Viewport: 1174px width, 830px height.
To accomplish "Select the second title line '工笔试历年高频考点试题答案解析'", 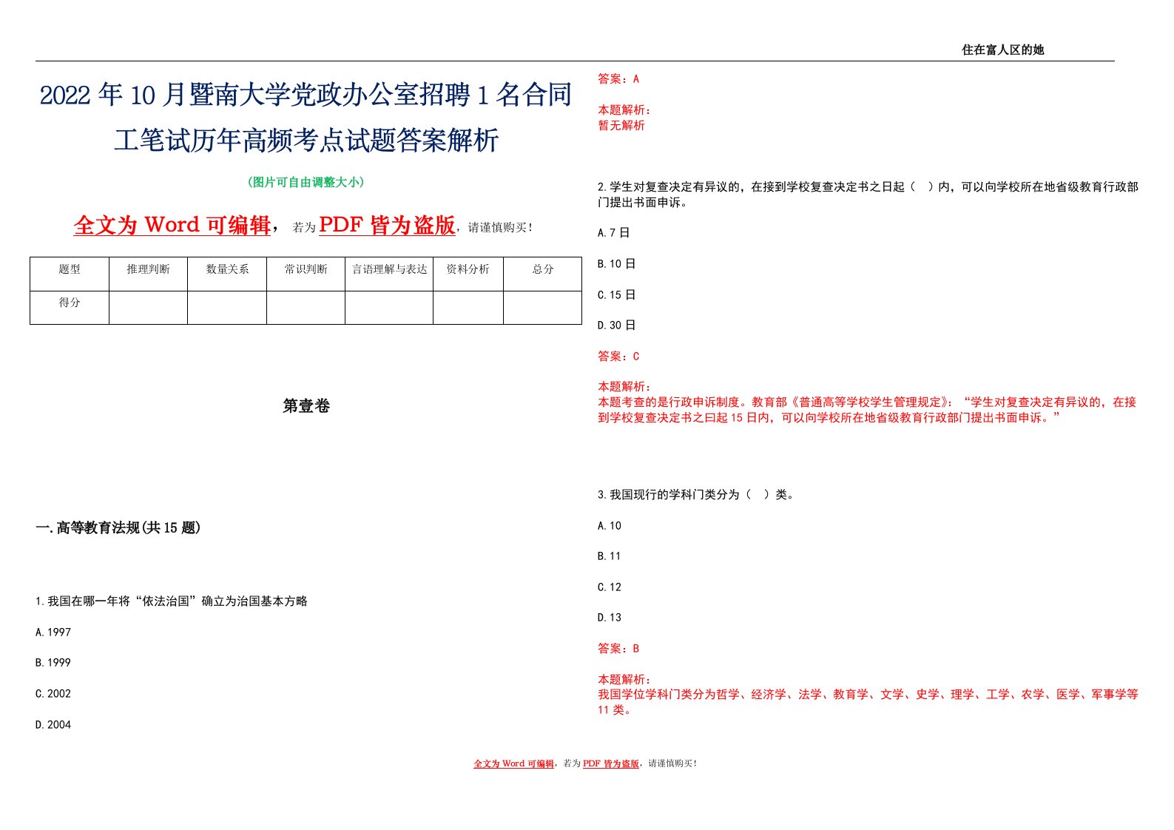I will pyautogui.click(x=306, y=140).
